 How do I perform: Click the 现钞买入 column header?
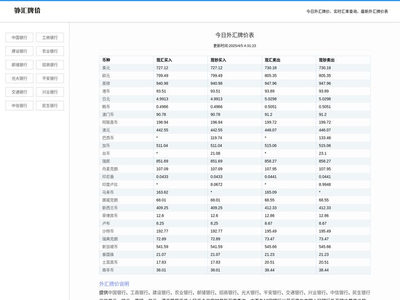[218, 60]
